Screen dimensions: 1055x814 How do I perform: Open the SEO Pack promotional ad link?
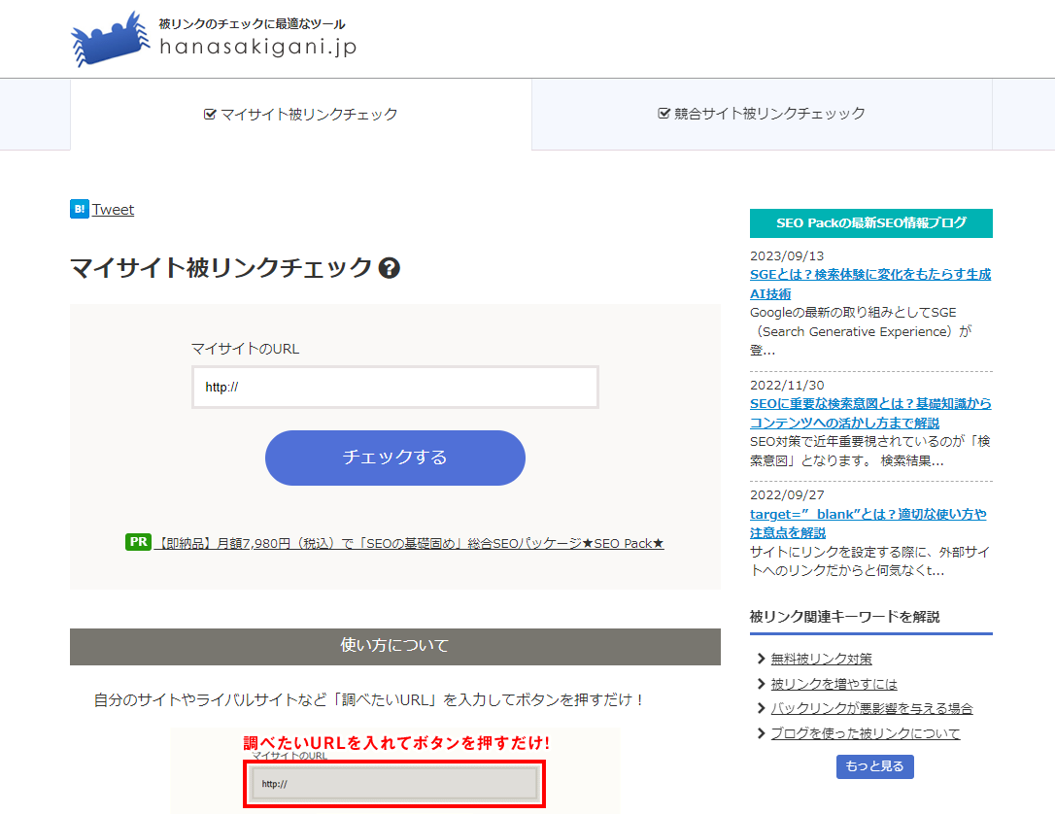click(409, 543)
